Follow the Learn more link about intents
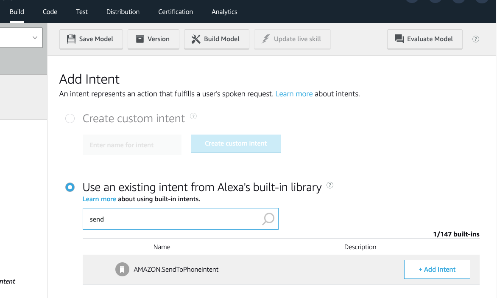The width and height of the screenshot is (497, 298). click(x=294, y=94)
